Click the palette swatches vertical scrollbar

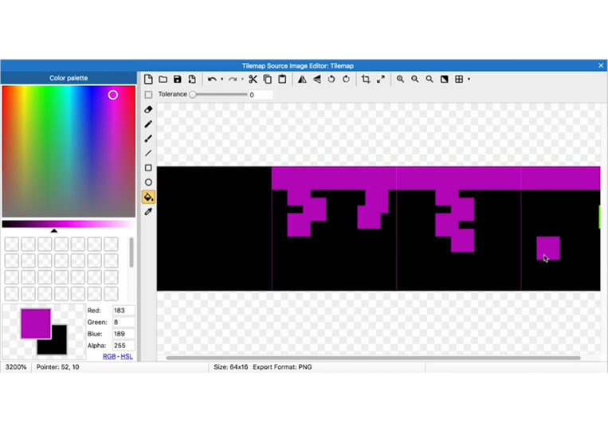[131, 253]
